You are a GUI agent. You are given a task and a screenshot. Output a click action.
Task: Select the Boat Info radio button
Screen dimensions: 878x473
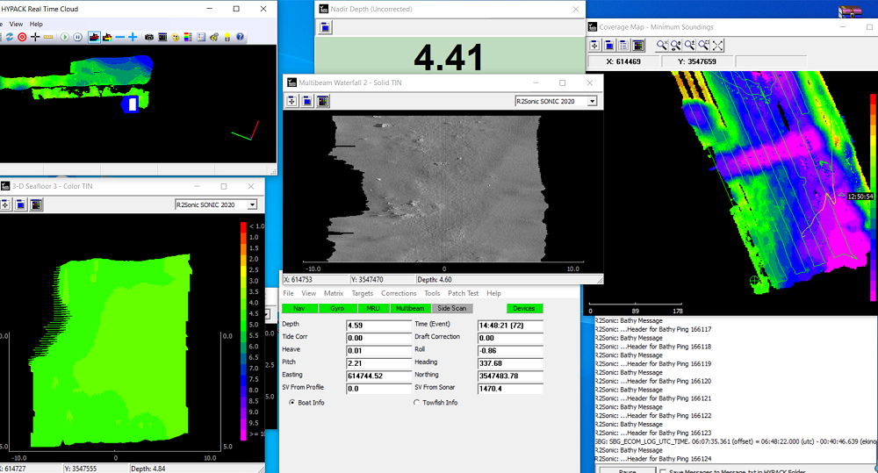291,403
